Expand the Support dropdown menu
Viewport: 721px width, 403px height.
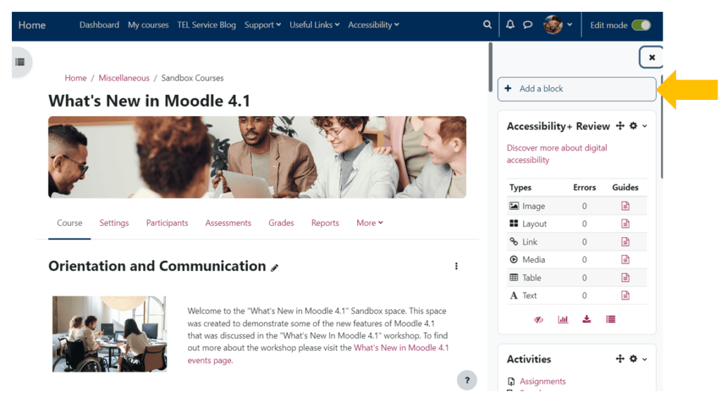click(262, 25)
